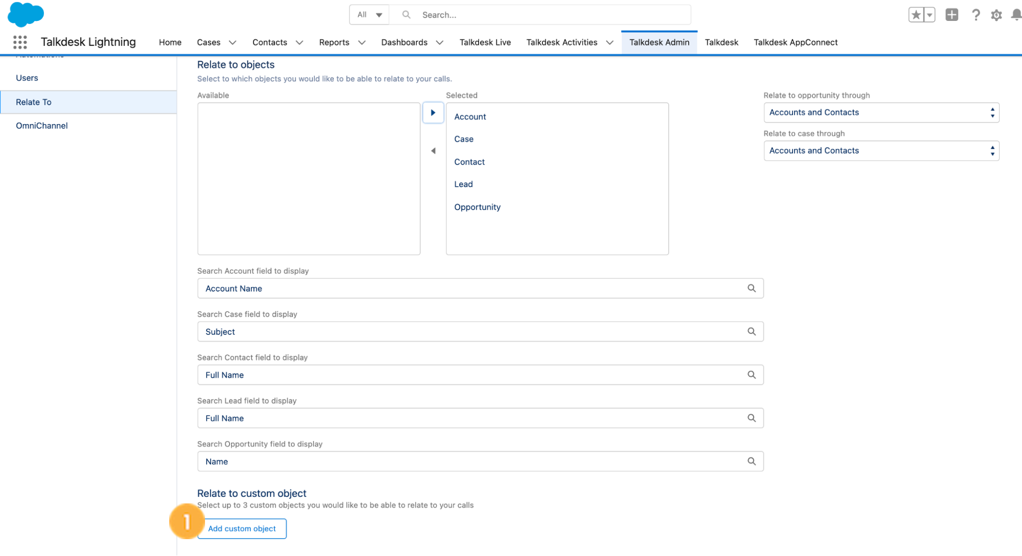
Task: Select Account in the Selected list
Action: pos(470,117)
